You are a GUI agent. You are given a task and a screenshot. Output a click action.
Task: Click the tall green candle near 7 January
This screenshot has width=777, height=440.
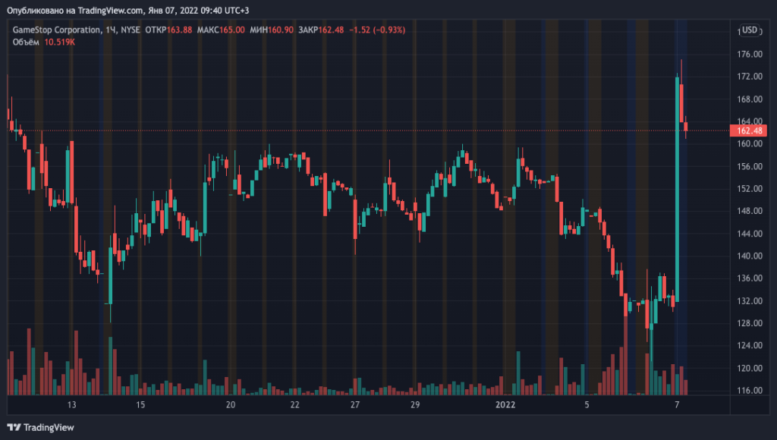[x=676, y=190]
